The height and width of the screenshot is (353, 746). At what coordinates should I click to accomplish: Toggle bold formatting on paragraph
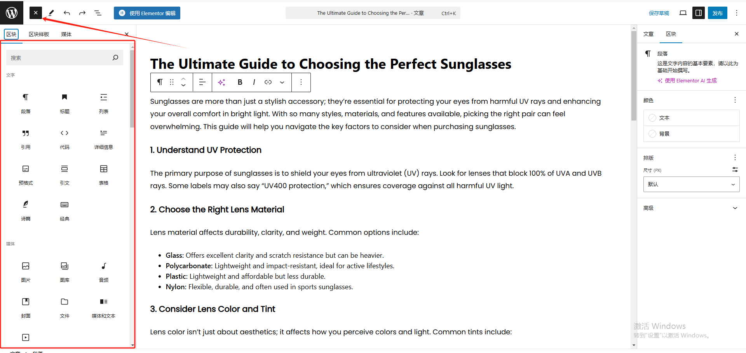click(x=240, y=82)
